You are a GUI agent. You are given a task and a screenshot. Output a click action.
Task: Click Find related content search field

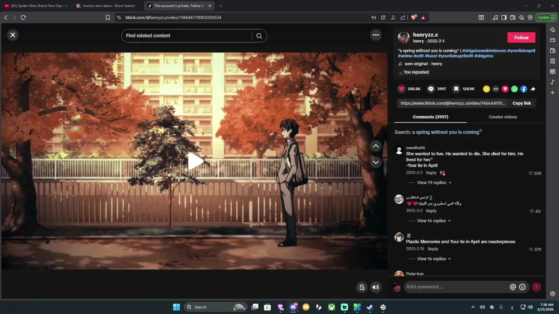coord(188,36)
